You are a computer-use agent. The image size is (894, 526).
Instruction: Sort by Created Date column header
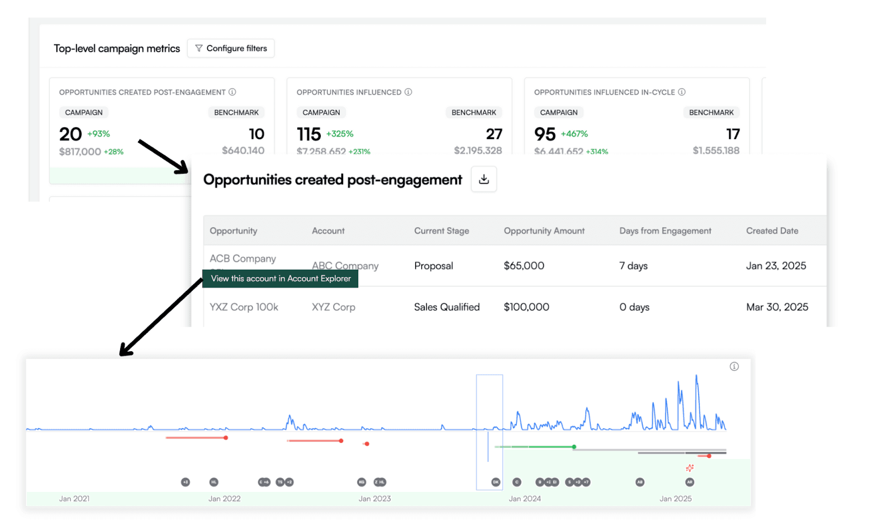pos(772,231)
